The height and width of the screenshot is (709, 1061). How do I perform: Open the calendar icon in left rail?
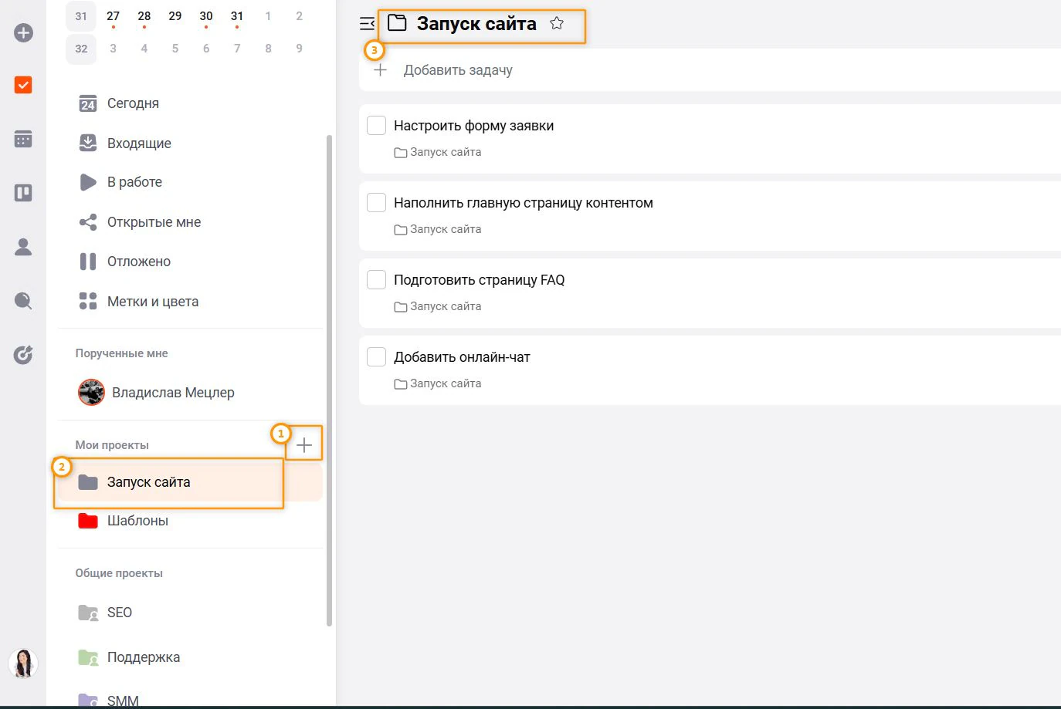click(x=23, y=139)
